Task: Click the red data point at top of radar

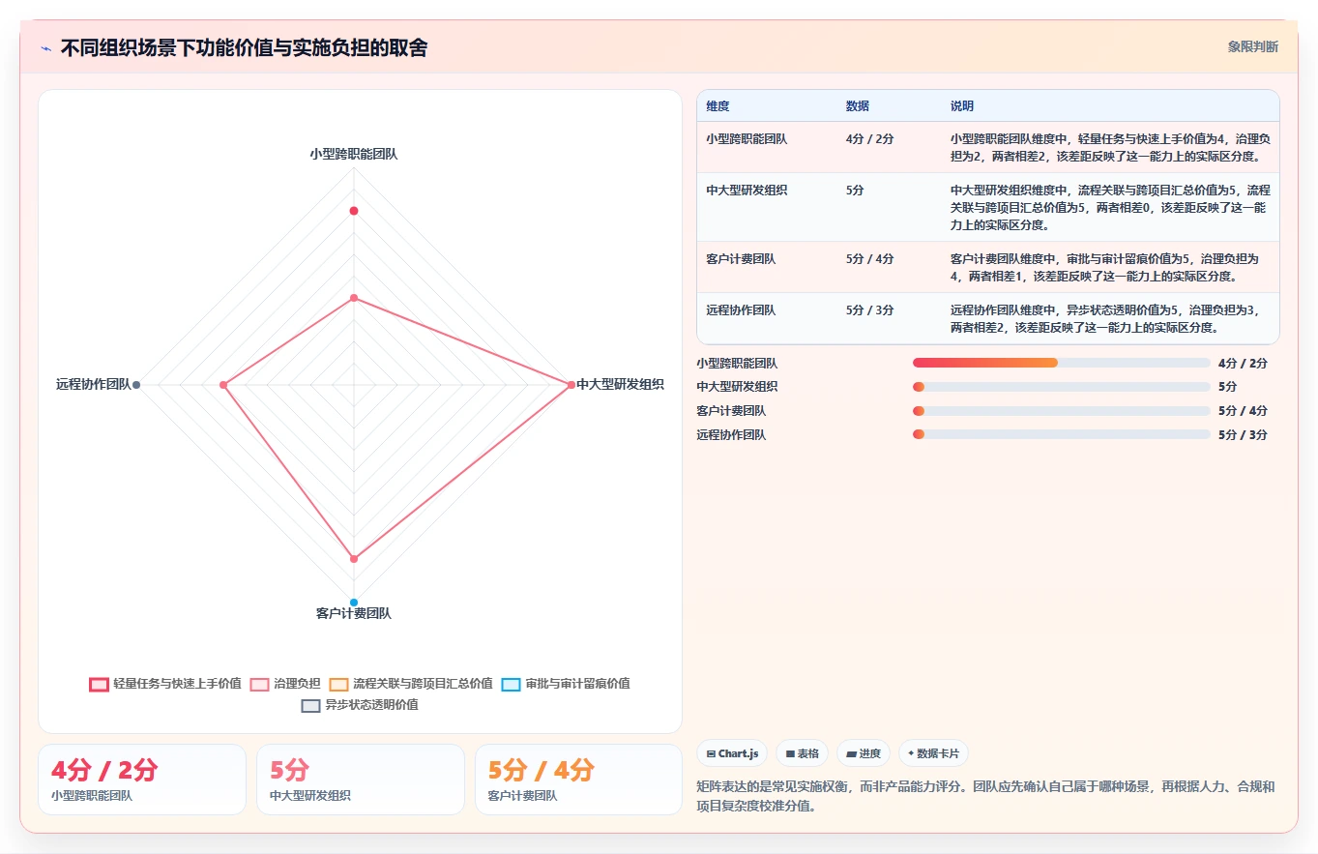Action: [354, 211]
